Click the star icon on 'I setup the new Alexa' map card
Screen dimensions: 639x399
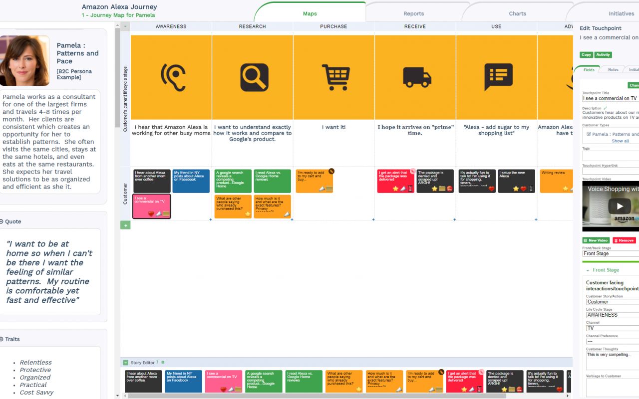click(516, 189)
